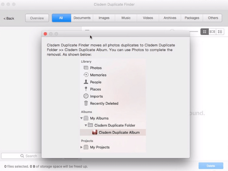The image size is (228, 171).
Task: Click the Memories icon
Action: coord(86,75)
